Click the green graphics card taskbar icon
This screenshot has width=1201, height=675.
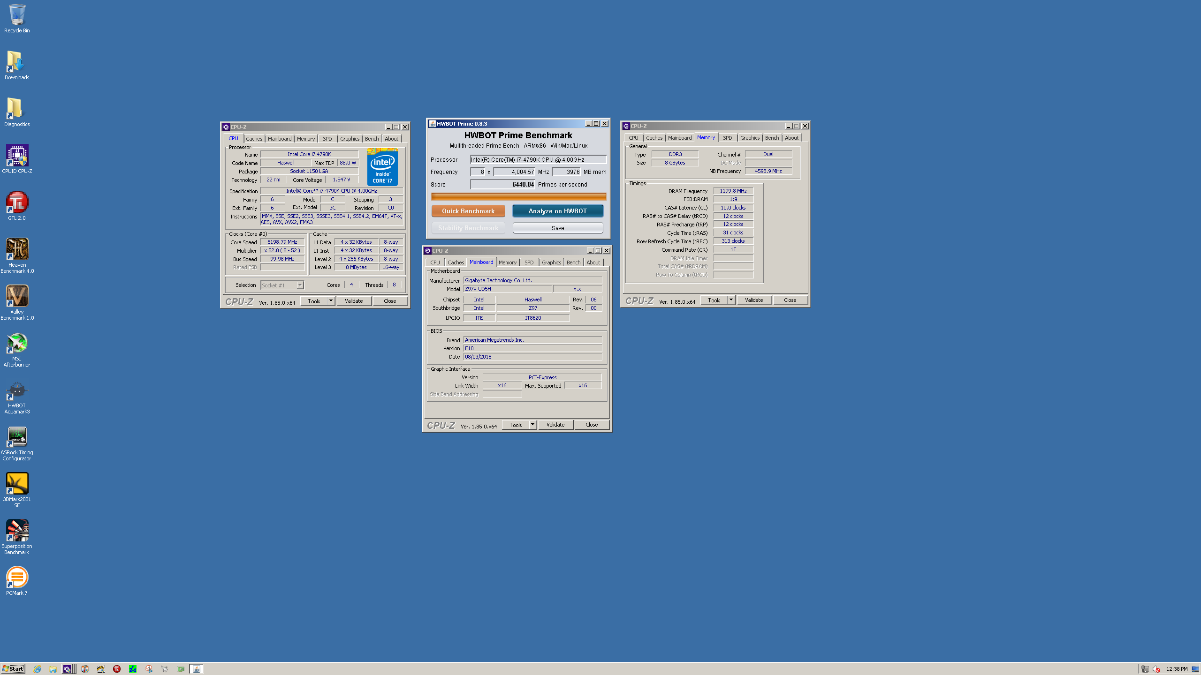(181, 669)
